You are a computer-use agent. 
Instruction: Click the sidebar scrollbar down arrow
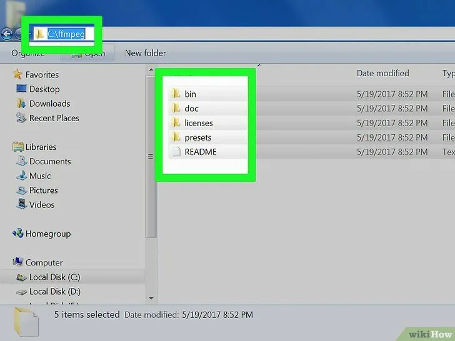(x=151, y=298)
